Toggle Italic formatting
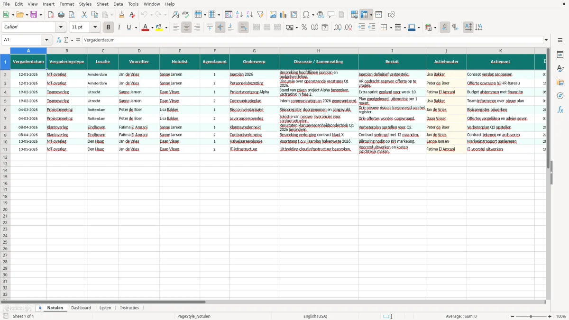The image size is (569, 320). [119, 27]
